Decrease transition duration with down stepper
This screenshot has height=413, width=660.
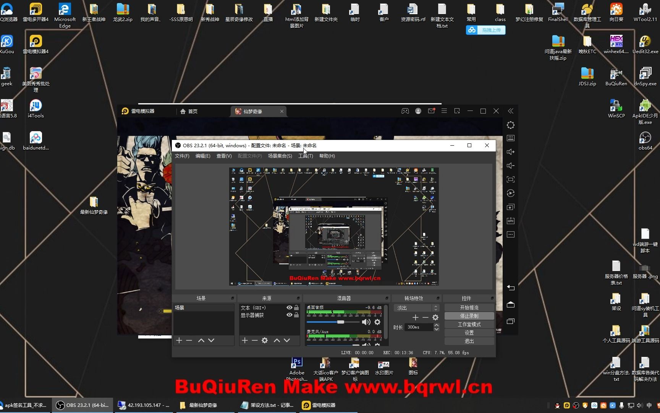coord(437,329)
